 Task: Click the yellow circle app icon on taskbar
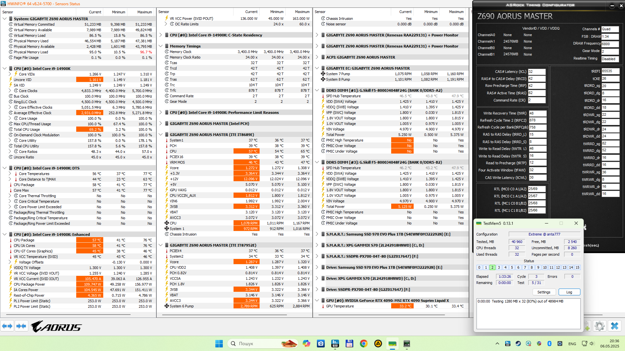coord(378,344)
